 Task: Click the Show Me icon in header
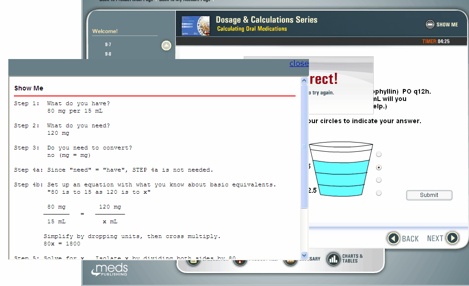(x=430, y=24)
